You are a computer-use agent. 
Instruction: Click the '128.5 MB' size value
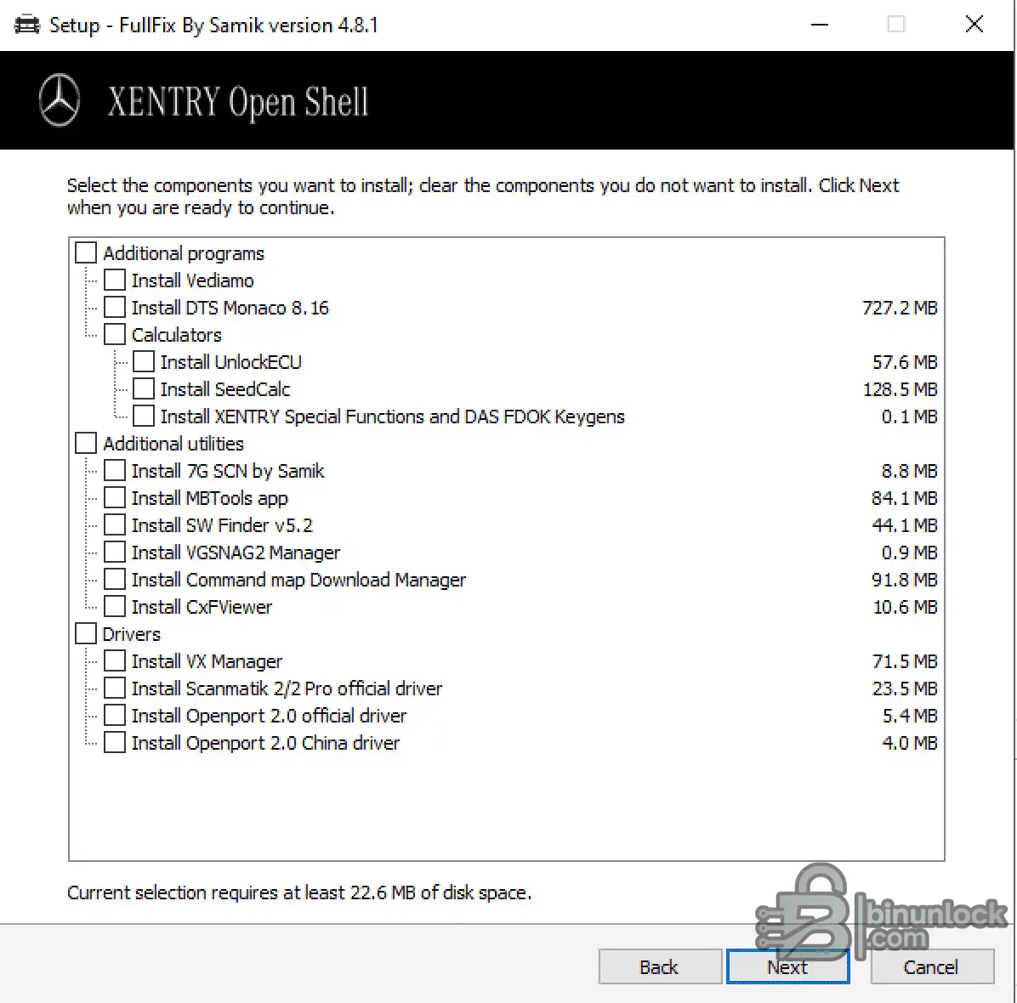[x=901, y=389]
